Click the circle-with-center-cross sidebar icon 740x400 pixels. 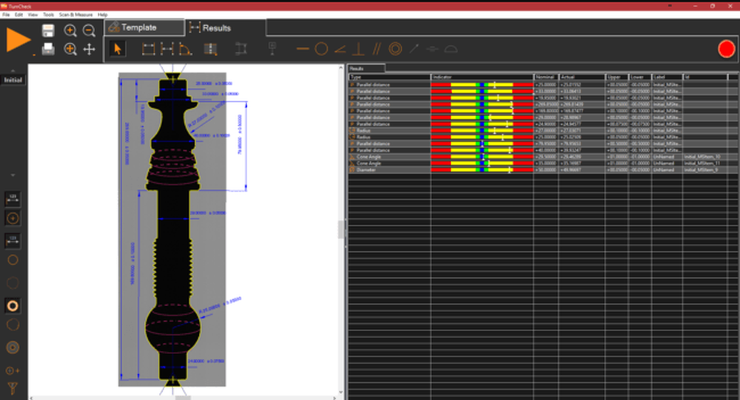[13, 218]
